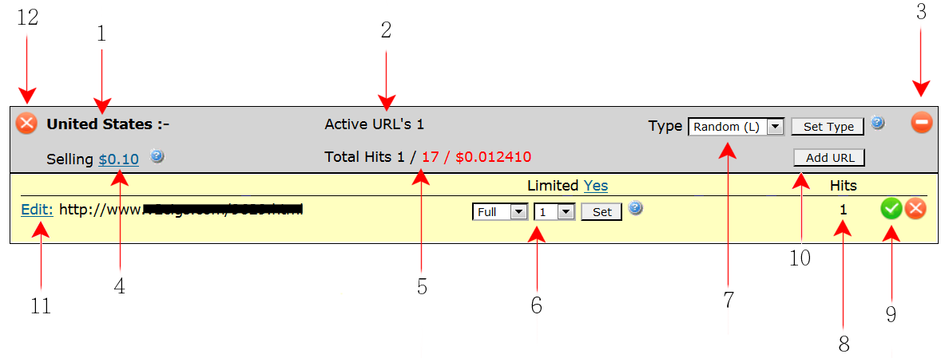Click the United States country label
Image resolution: width=949 pixels, height=358 pixels.
99,124
